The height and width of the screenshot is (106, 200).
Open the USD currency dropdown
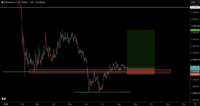195,2
